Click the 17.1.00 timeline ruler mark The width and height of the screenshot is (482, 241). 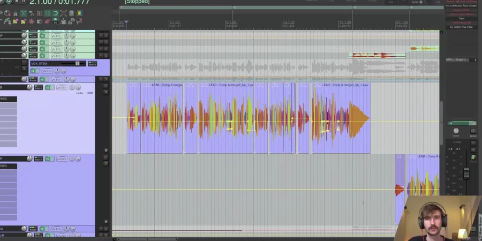click(345, 22)
